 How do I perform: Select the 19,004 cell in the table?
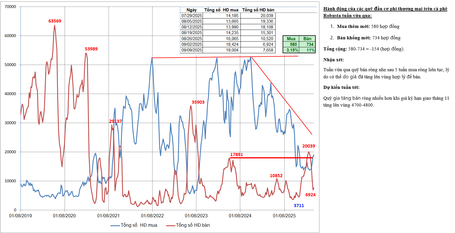click(x=232, y=50)
